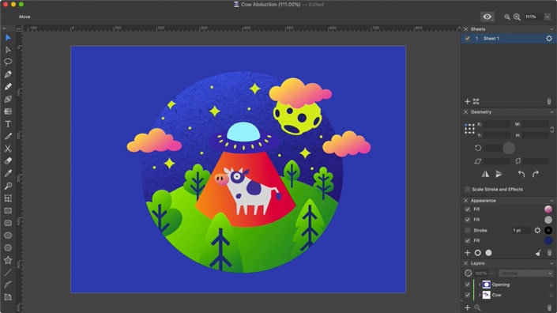Hide the Cow layer
Viewport: 557px width, 313px height.
[x=467, y=295]
